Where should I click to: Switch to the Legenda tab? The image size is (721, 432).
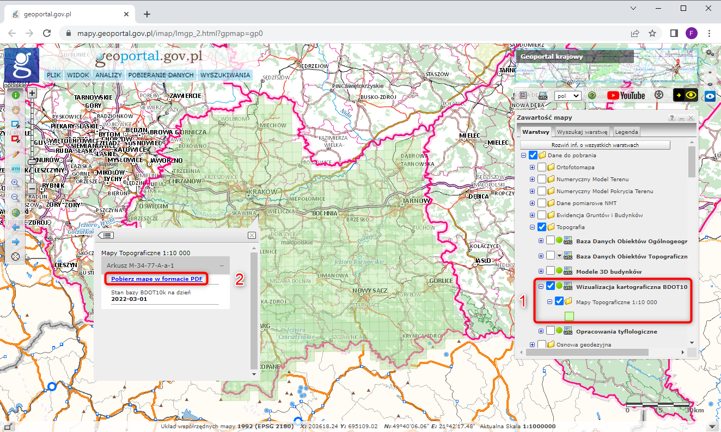tap(626, 132)
